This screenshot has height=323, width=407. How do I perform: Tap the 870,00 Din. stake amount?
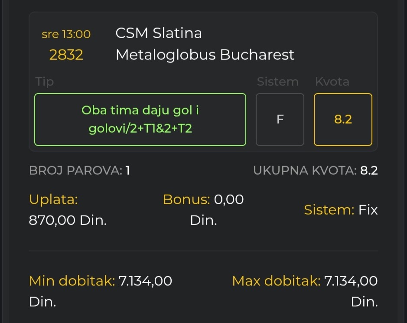point(68,221)
